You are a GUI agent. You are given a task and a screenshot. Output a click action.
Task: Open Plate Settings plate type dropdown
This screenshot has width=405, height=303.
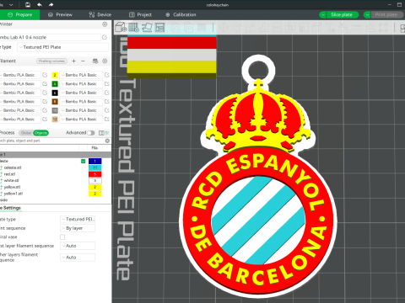tap(78, 219)
